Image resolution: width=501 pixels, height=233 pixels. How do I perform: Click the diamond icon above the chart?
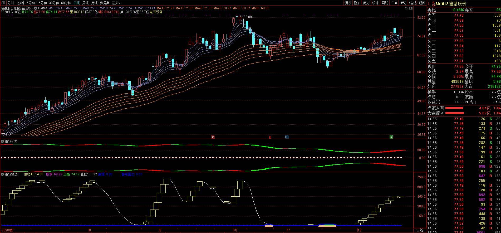tap(406, 9)
